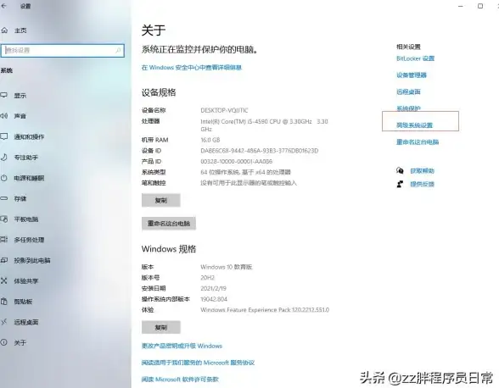This screenshot has height=388, width=499.
Task: Open 电源和睡眠 power icon
Action: click(x=3, y=178)
